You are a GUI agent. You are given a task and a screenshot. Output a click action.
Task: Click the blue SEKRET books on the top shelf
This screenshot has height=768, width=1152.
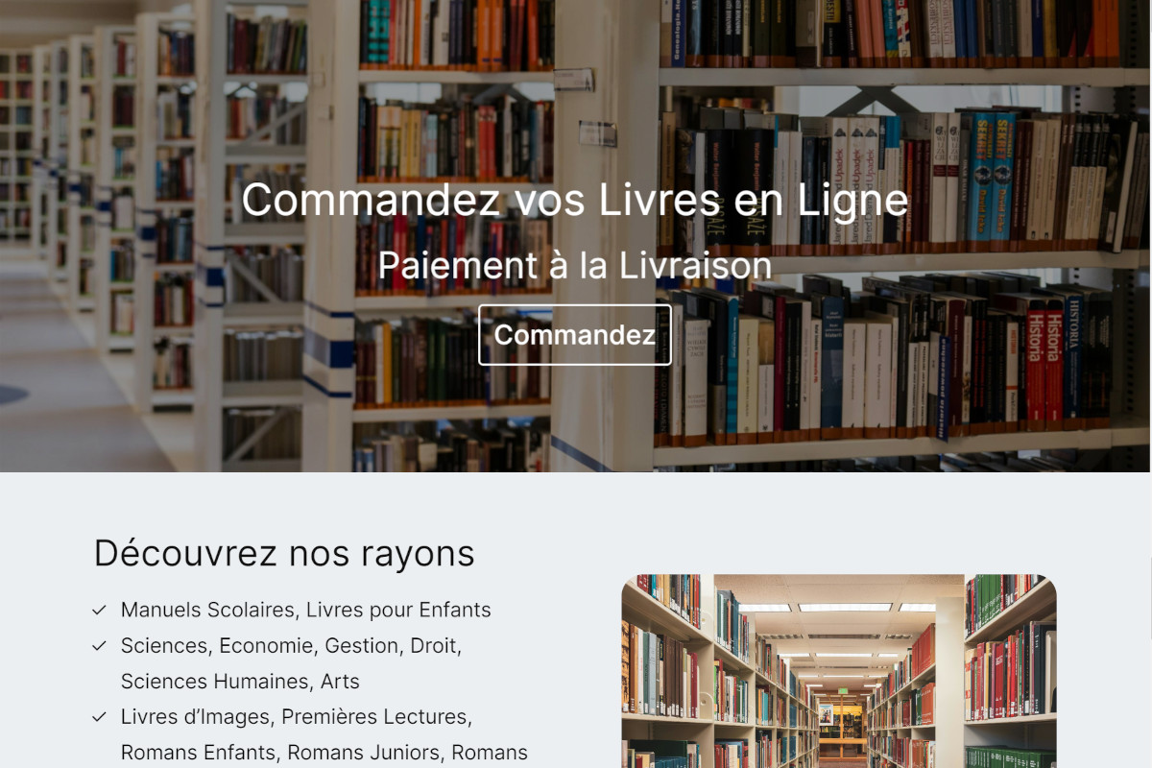pos(991,178)
